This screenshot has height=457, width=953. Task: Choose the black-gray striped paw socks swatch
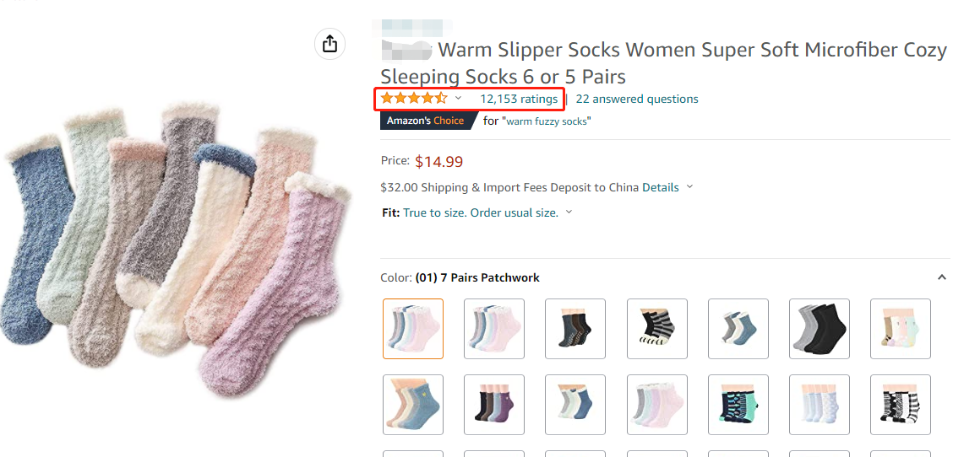pyautogui.click(x=657, y=329)
